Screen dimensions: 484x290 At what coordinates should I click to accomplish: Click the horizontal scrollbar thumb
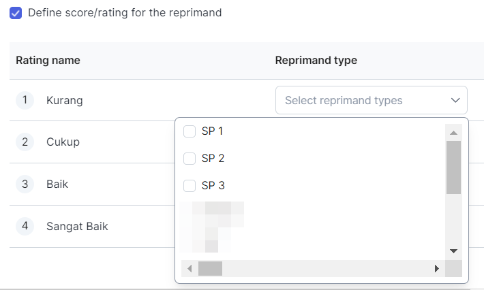pyautogui.click(x=210, y=269)
